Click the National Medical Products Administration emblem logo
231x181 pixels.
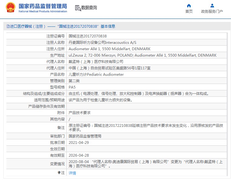[x=10, y=8]
